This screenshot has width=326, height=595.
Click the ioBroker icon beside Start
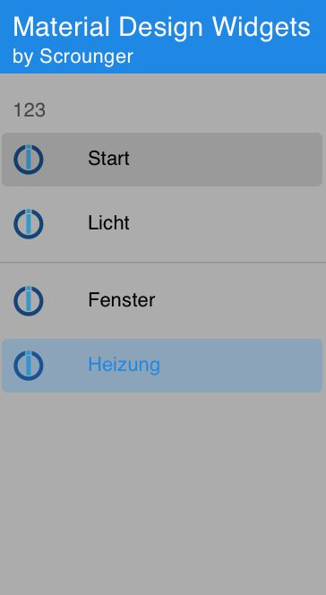point(29,160)
